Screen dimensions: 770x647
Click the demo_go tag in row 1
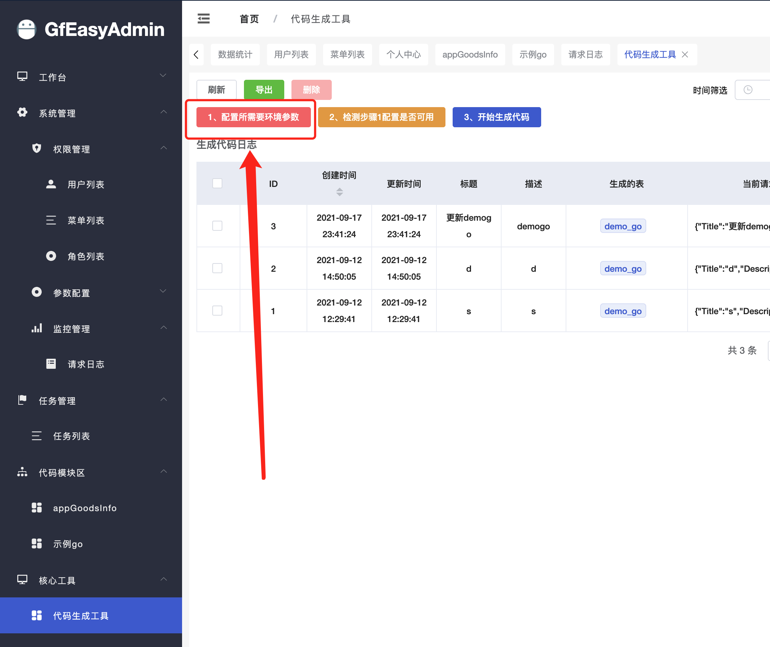(x=623, y=311)
